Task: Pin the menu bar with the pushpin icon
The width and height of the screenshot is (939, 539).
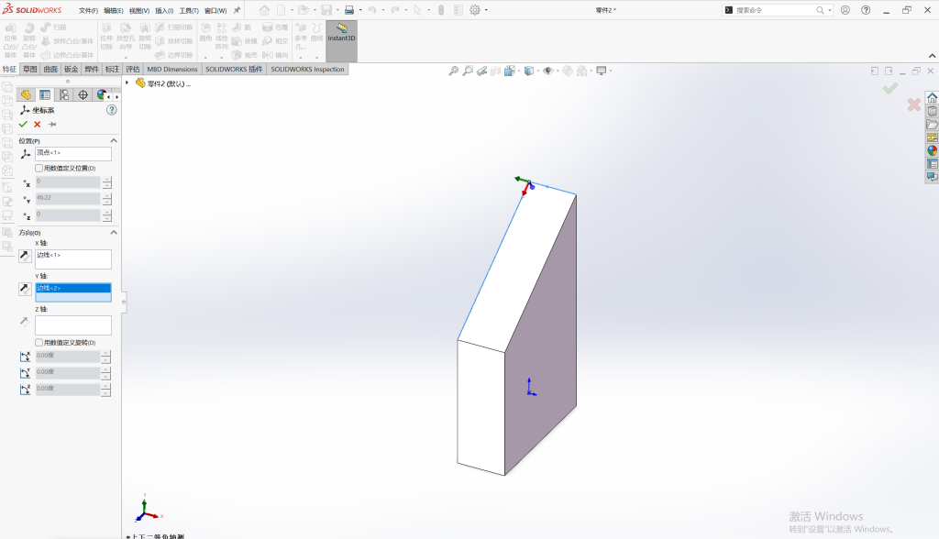Action: [x=238, y=10]
